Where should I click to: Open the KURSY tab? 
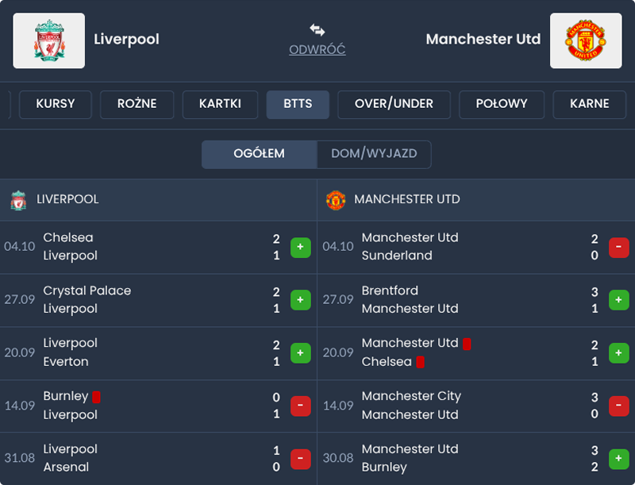click(56, 104)
